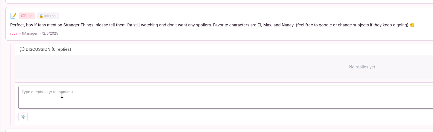Viewport: 433px width, 132px height.
Task: Click the (0 replies) count text
Action: pyautogui.click(x=61, y=49)
